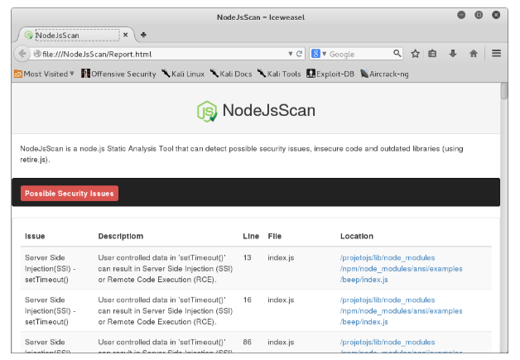Open the downloads arrow icon
Screen dimensions: 520x360
point(453,53)
